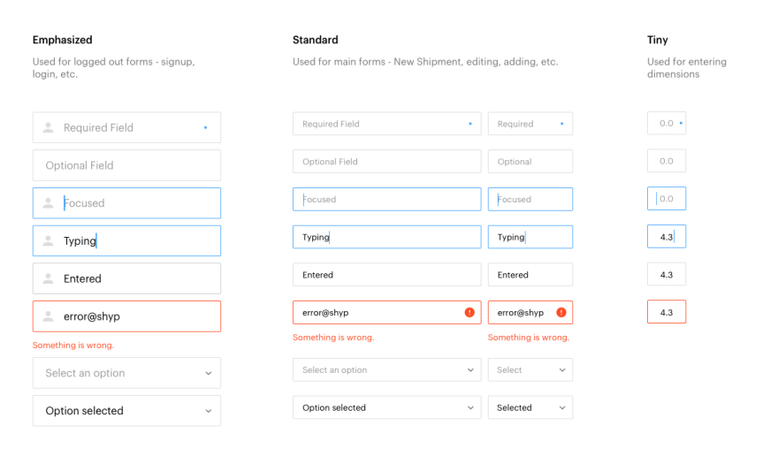
Task: Click blue required dot in Emphasized Required Field
Action: [x=205, y=127]
